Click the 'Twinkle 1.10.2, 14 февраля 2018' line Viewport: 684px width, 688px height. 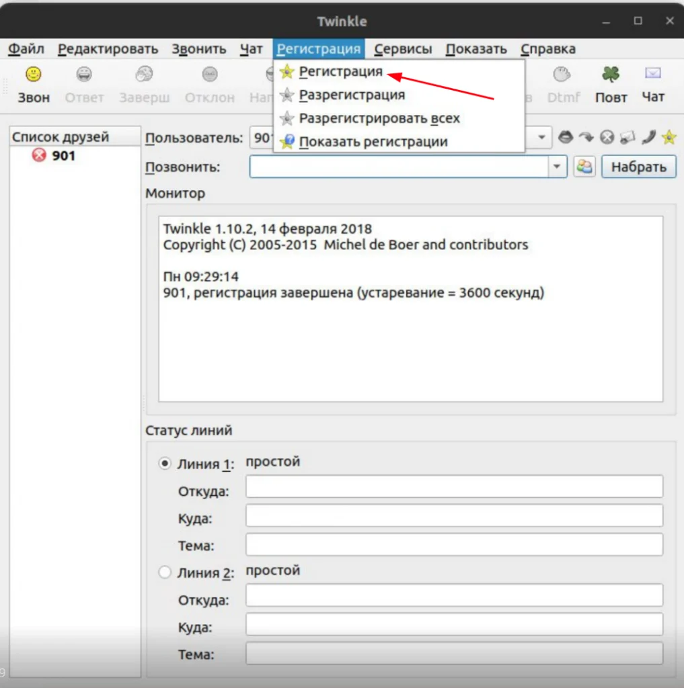(x=268, y=228)
